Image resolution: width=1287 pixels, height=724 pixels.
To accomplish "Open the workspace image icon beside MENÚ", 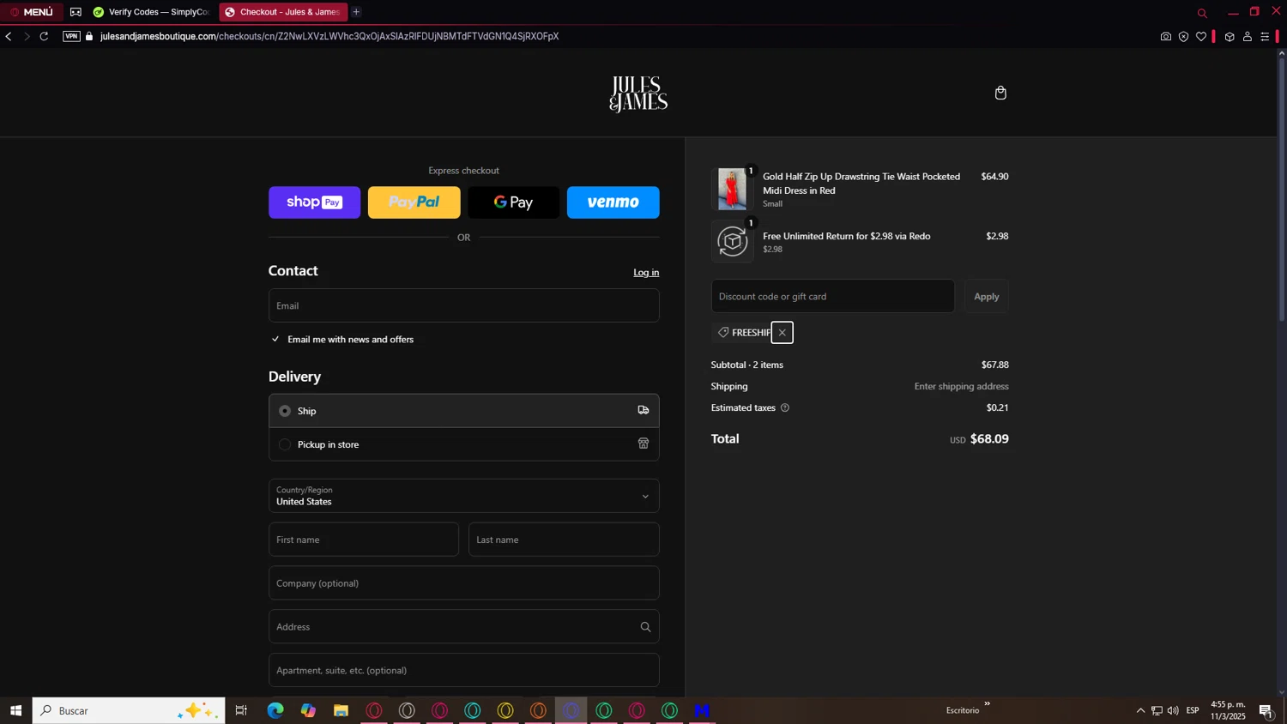I will pos(76,12).
